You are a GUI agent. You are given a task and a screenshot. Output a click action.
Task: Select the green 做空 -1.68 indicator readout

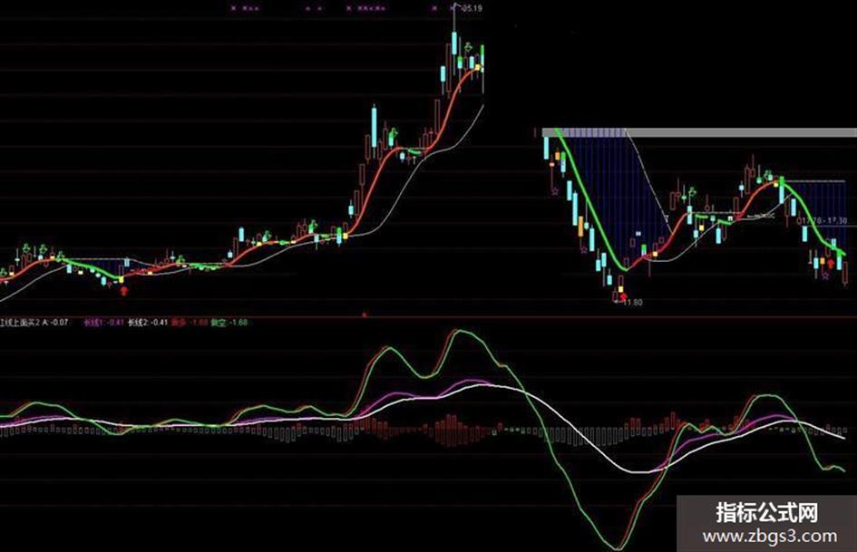[229, 323]
